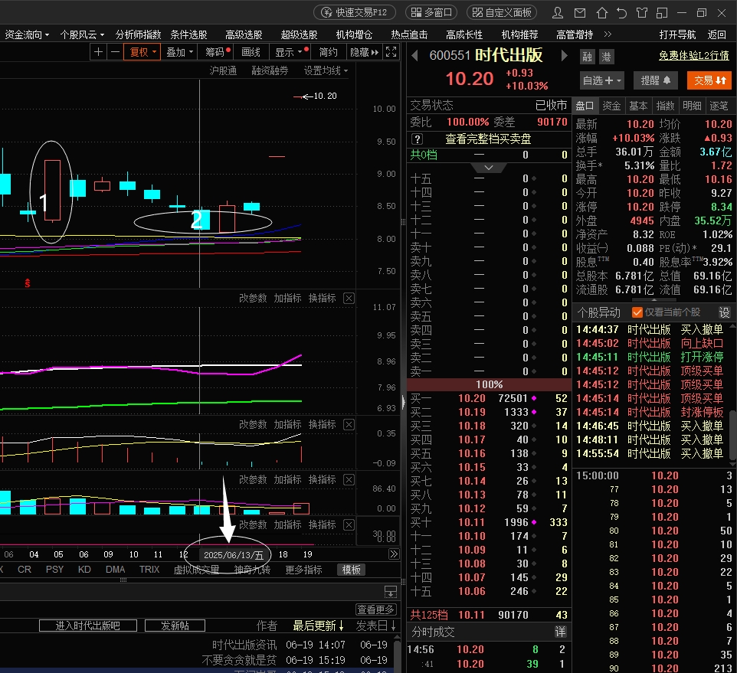Switch to 盘口 tab

click(x=585, y=106)
